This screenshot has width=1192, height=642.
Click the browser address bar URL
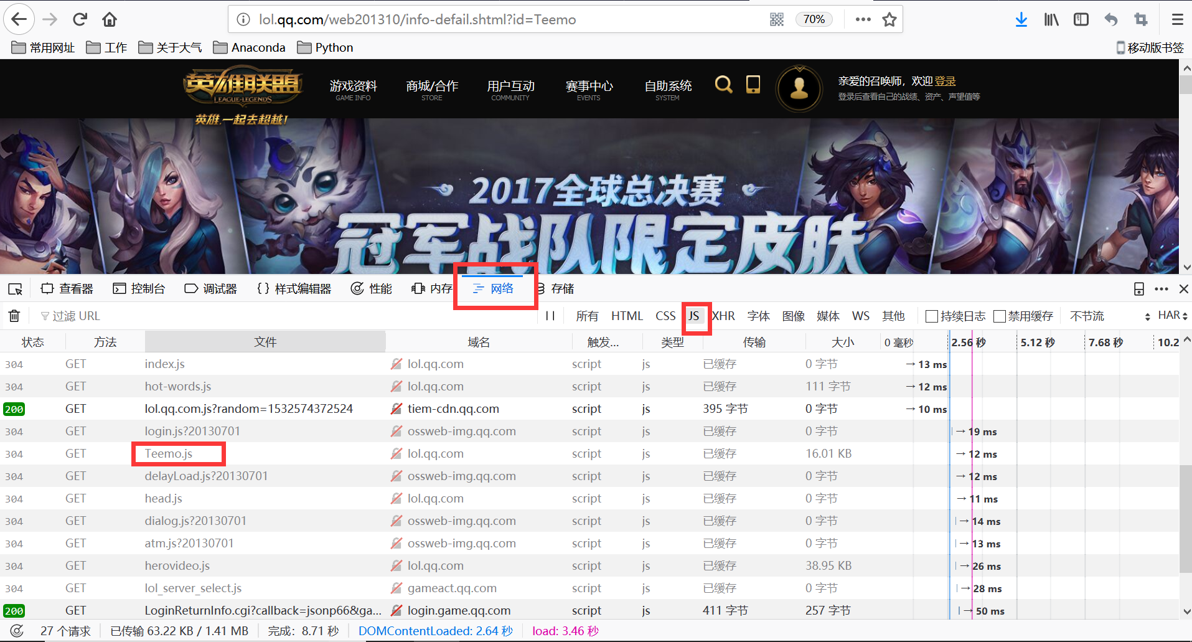[417, 19]
